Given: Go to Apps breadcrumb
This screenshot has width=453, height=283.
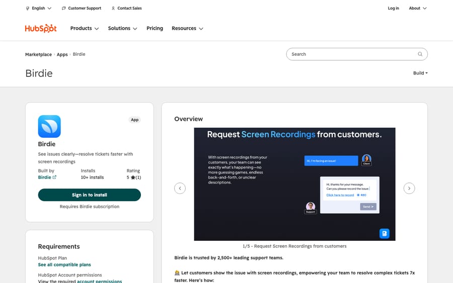Looking at the screenshot, I should coord(62,54).
